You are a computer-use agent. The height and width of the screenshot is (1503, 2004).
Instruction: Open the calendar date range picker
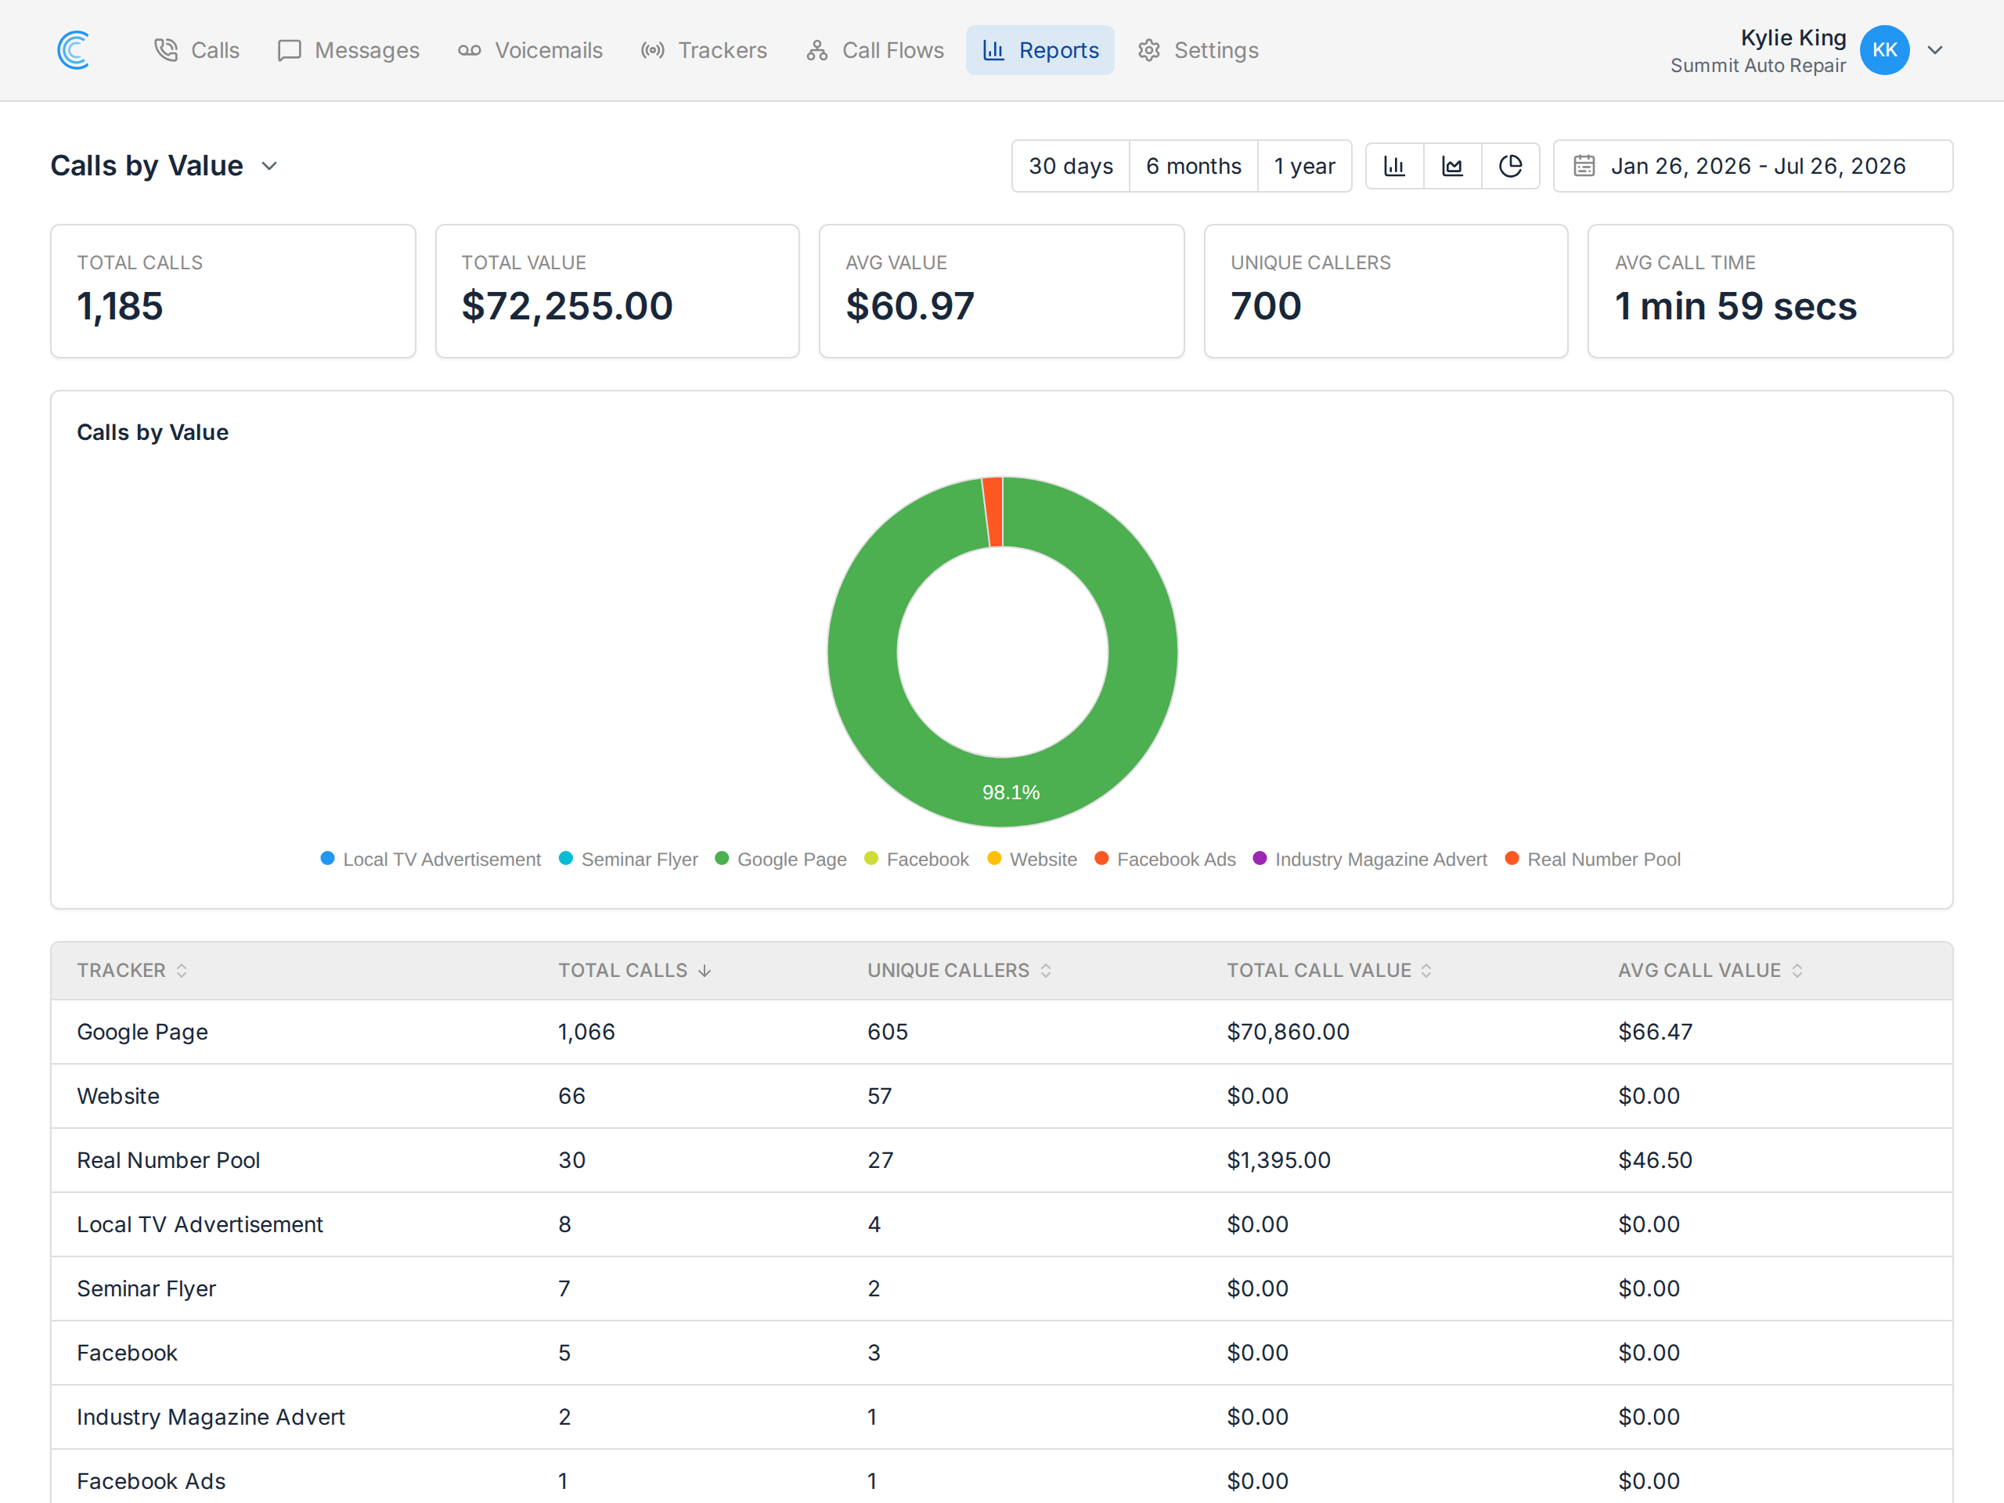1752,166
